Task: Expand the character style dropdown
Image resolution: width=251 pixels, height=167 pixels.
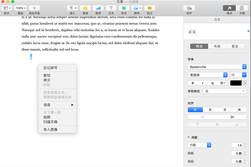Action: (225, 91)
